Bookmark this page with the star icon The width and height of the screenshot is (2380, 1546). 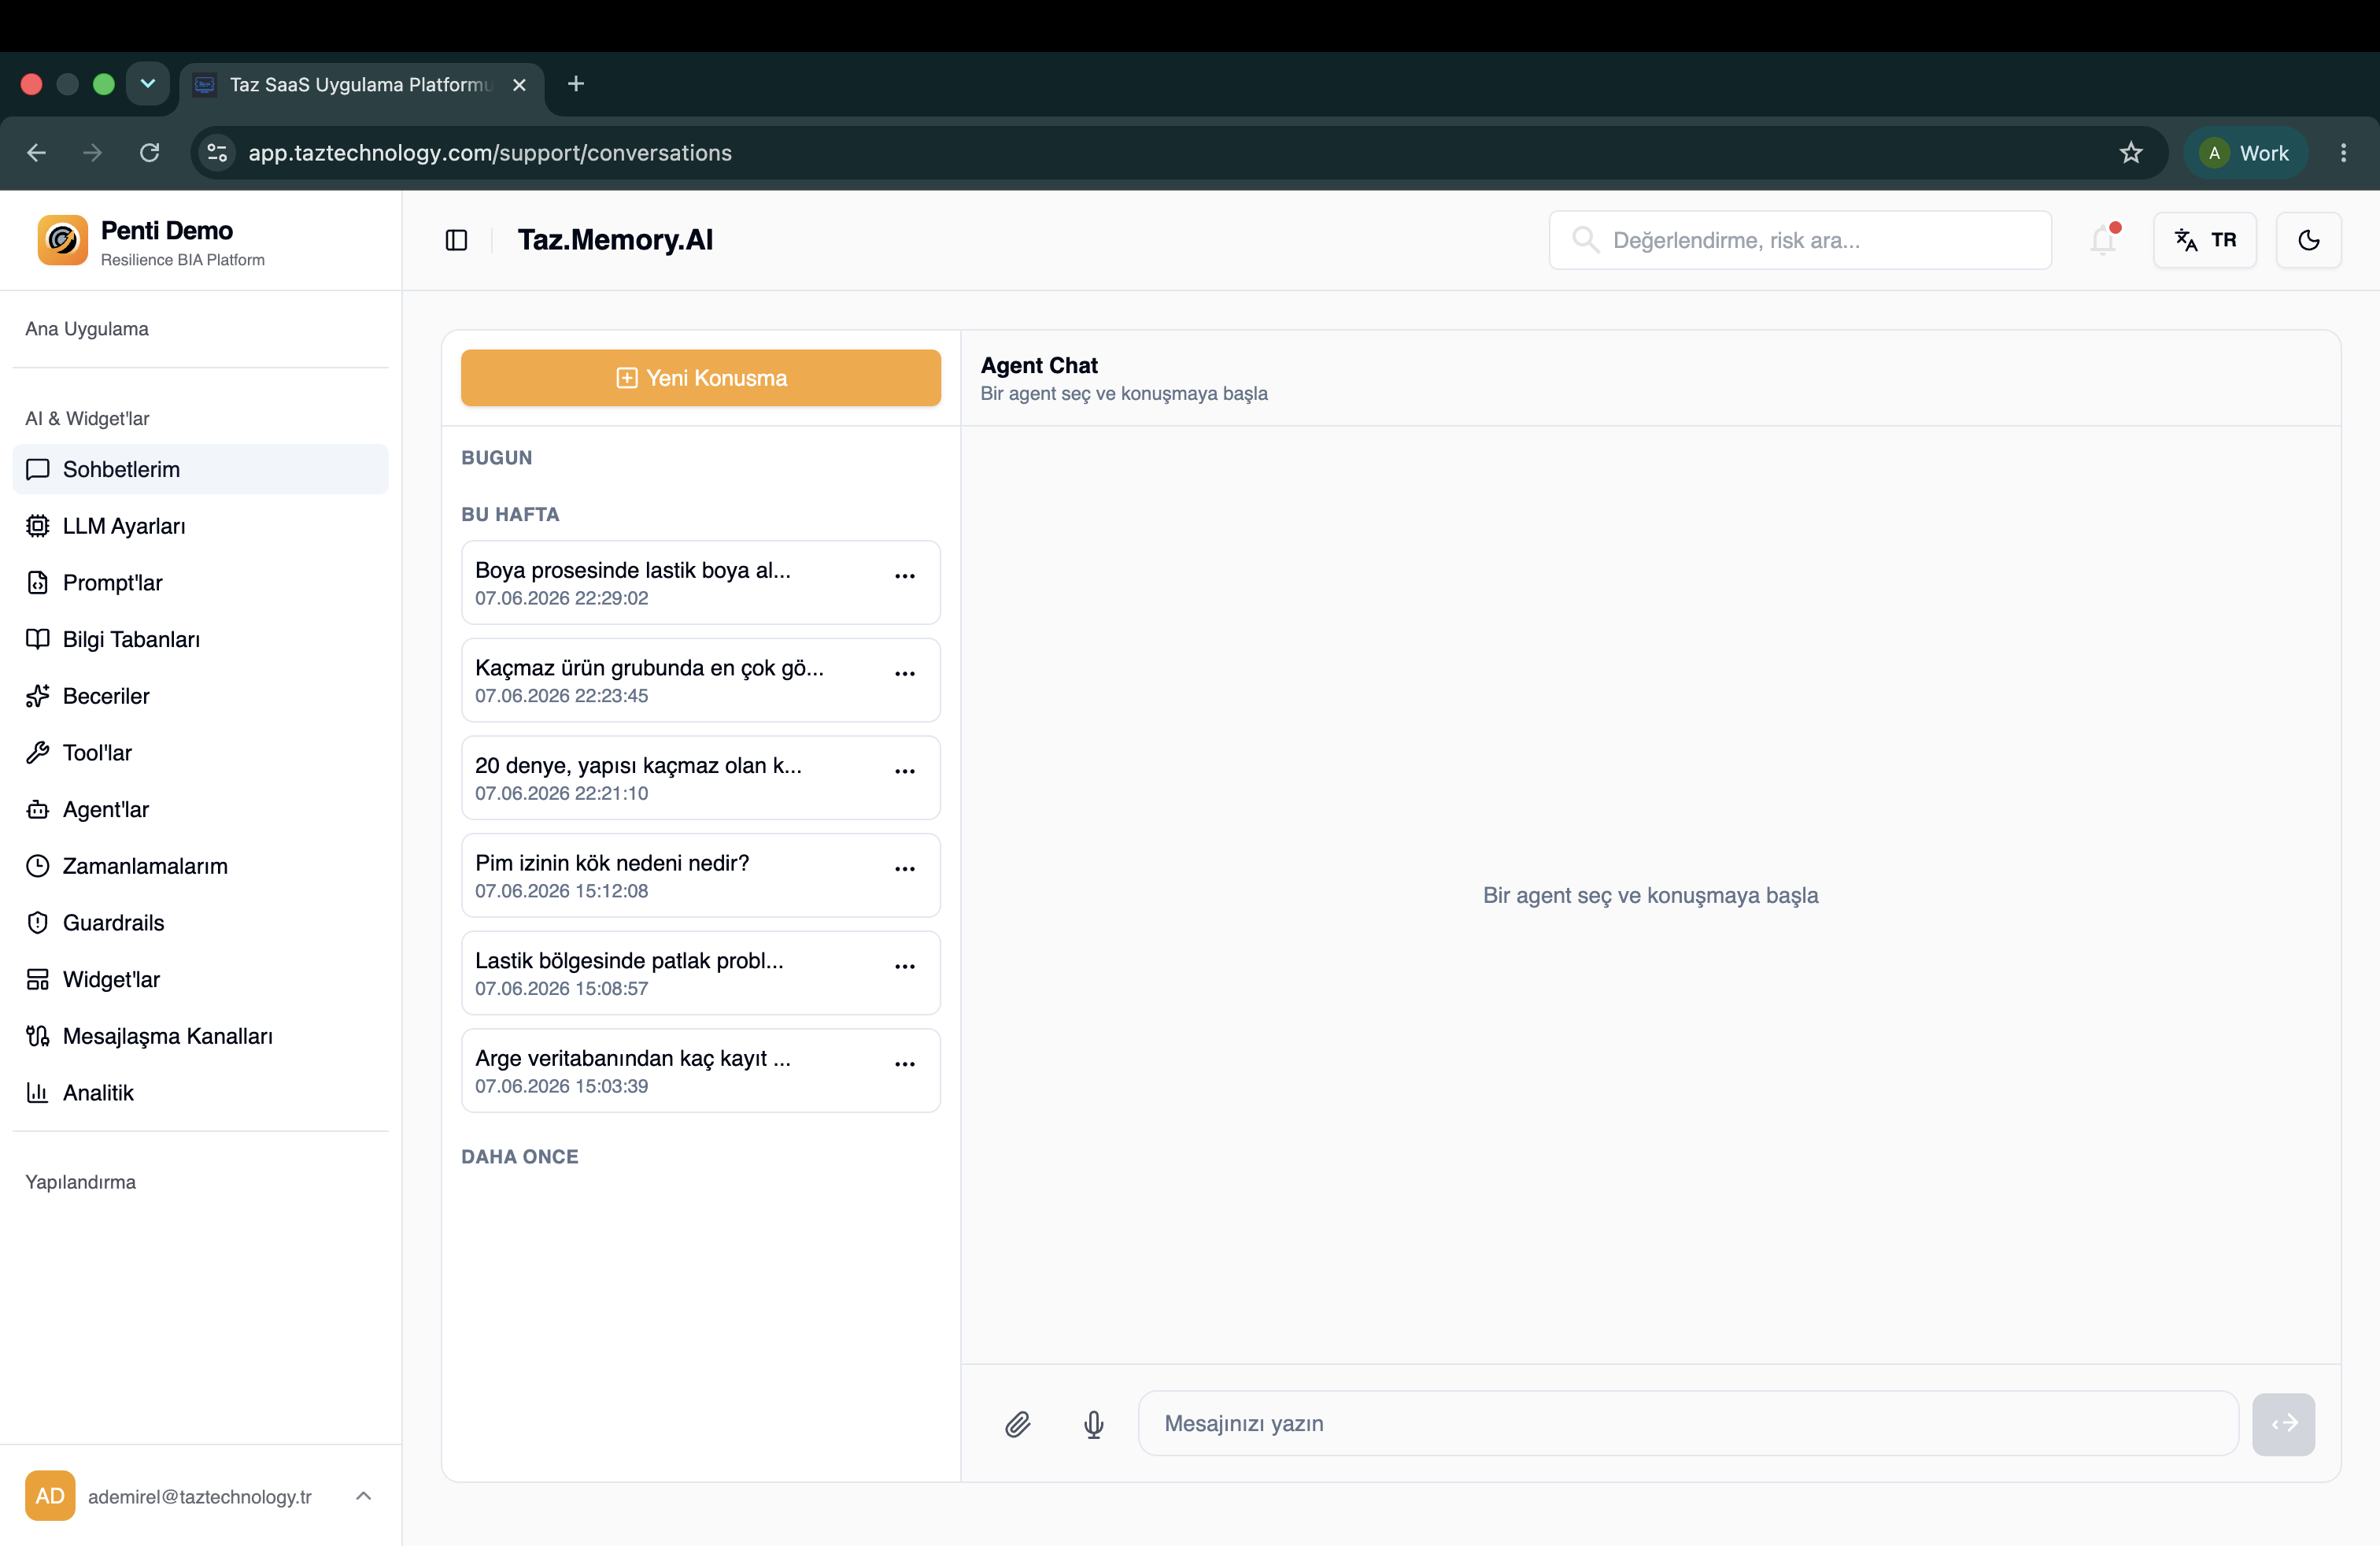coord(2131,153)
